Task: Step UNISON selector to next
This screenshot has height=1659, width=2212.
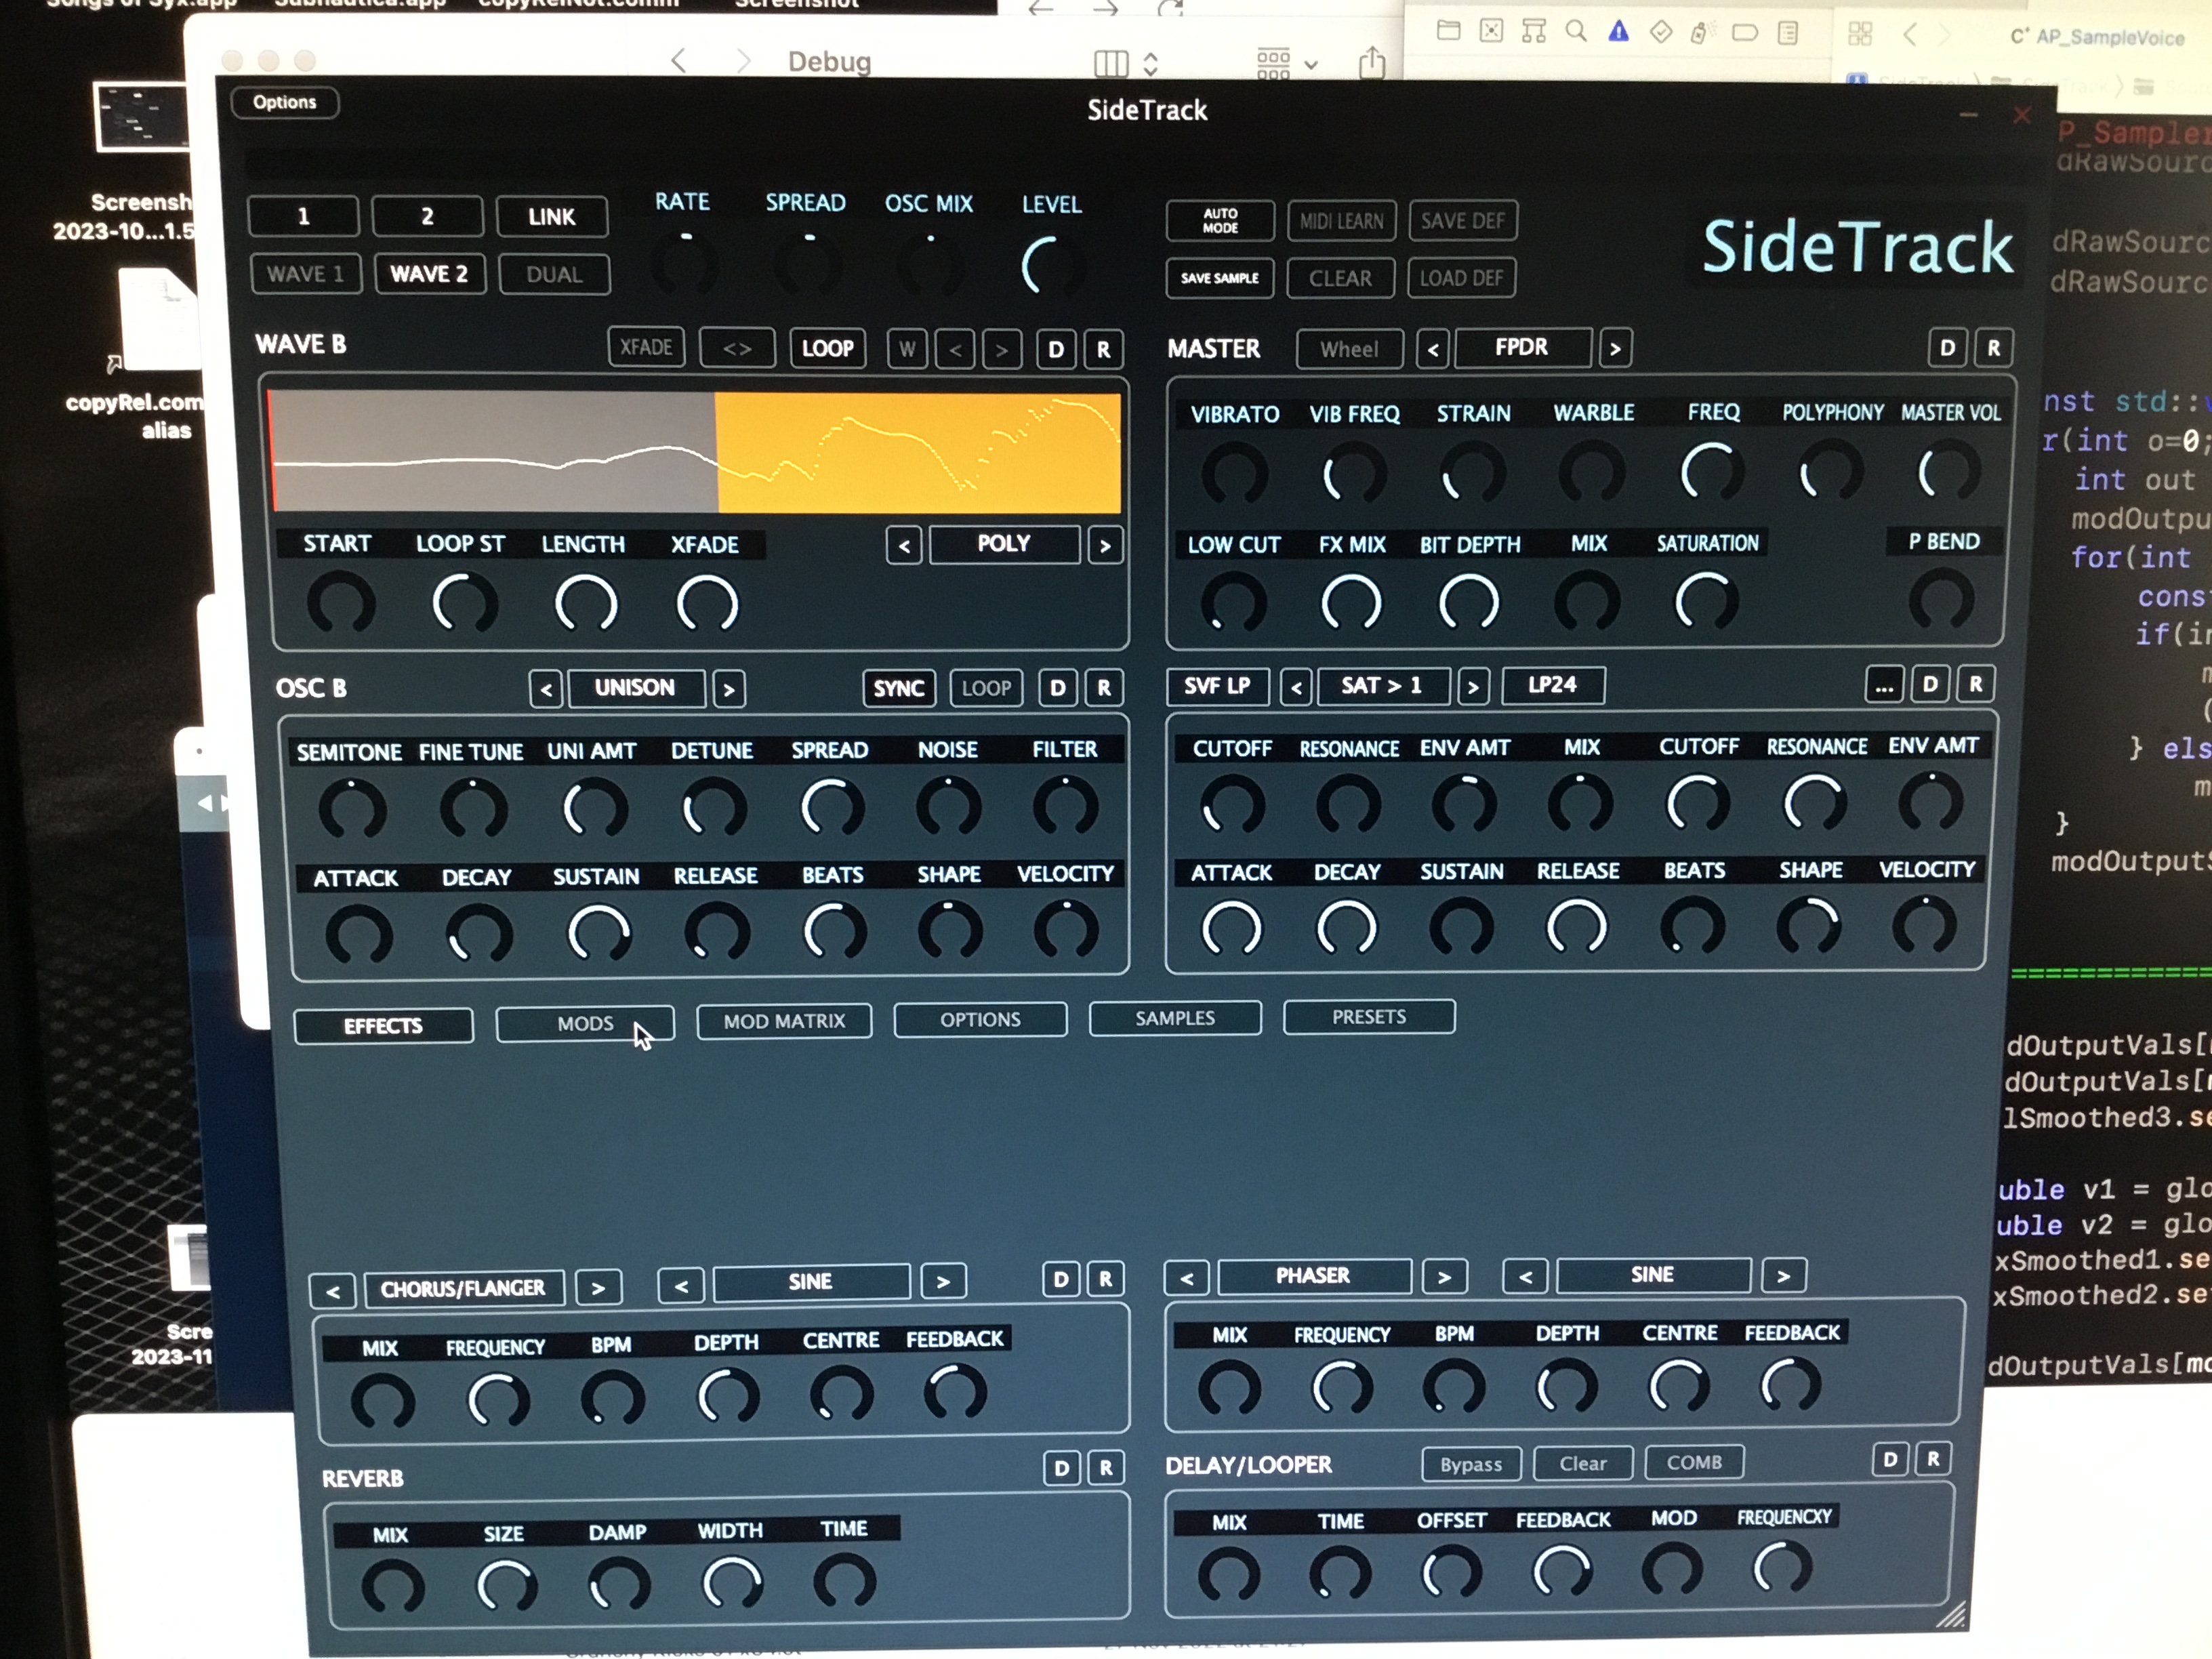Action: [x=729, y=689]
